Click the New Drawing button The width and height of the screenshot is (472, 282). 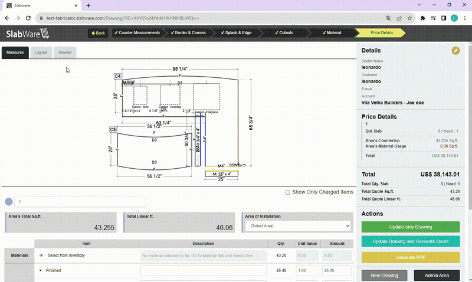385,276
